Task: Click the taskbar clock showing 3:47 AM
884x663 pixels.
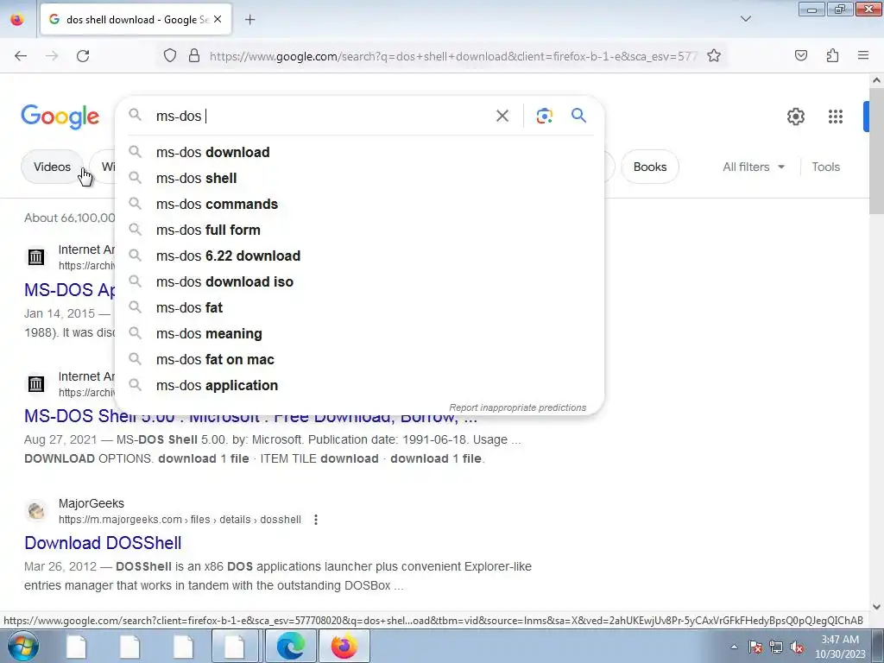Action: coord(840,647)
